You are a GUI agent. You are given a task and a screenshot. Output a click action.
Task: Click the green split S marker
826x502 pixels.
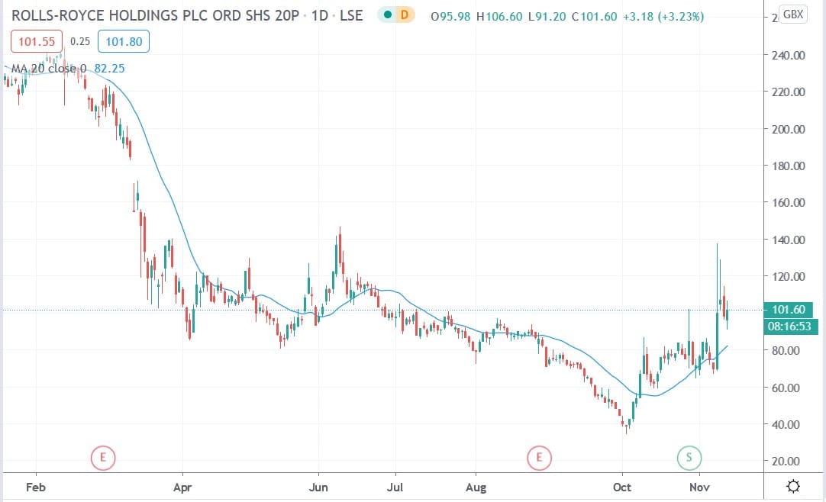click(x=689, y=457)
